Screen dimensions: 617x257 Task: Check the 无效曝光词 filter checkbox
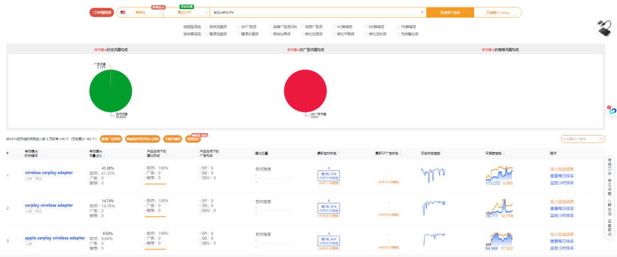pyautogui.click(x=398, y=34)
